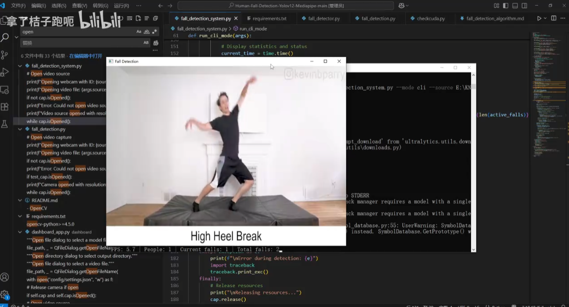569x307 pixels.
Task: Open the Testing flask icon view
Action: click(x=5, y=124)
